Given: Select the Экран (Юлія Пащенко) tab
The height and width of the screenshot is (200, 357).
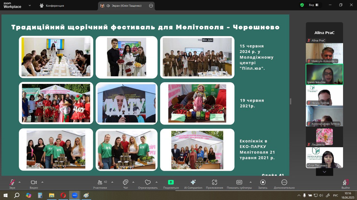Looking at the screenshot, I should (124, 6).
